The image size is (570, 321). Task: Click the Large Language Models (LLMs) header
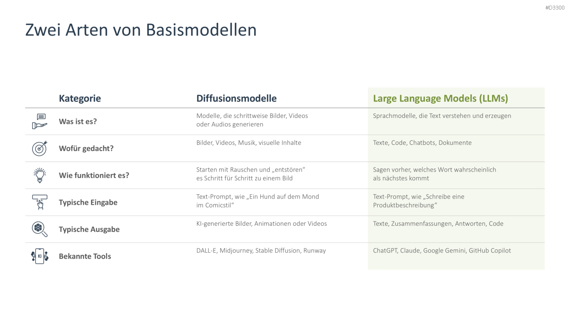click(x=440, y=99)
